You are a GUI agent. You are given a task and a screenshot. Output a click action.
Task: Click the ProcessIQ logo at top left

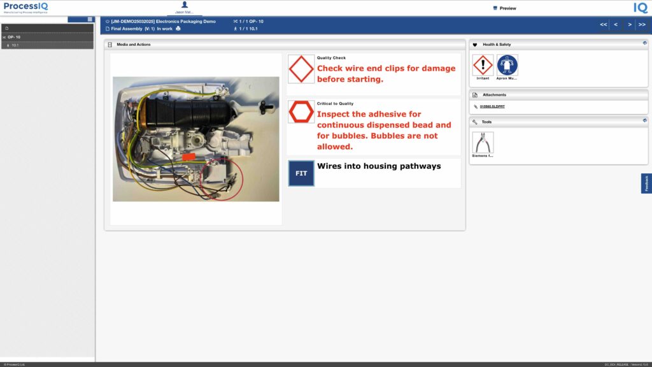click(25, 8)
